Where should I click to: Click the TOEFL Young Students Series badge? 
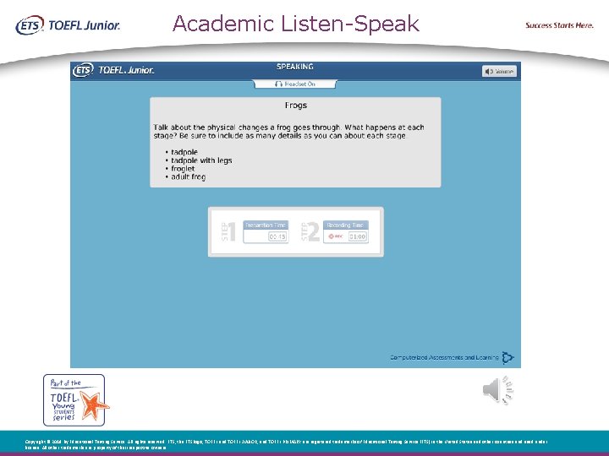(75, 400)
